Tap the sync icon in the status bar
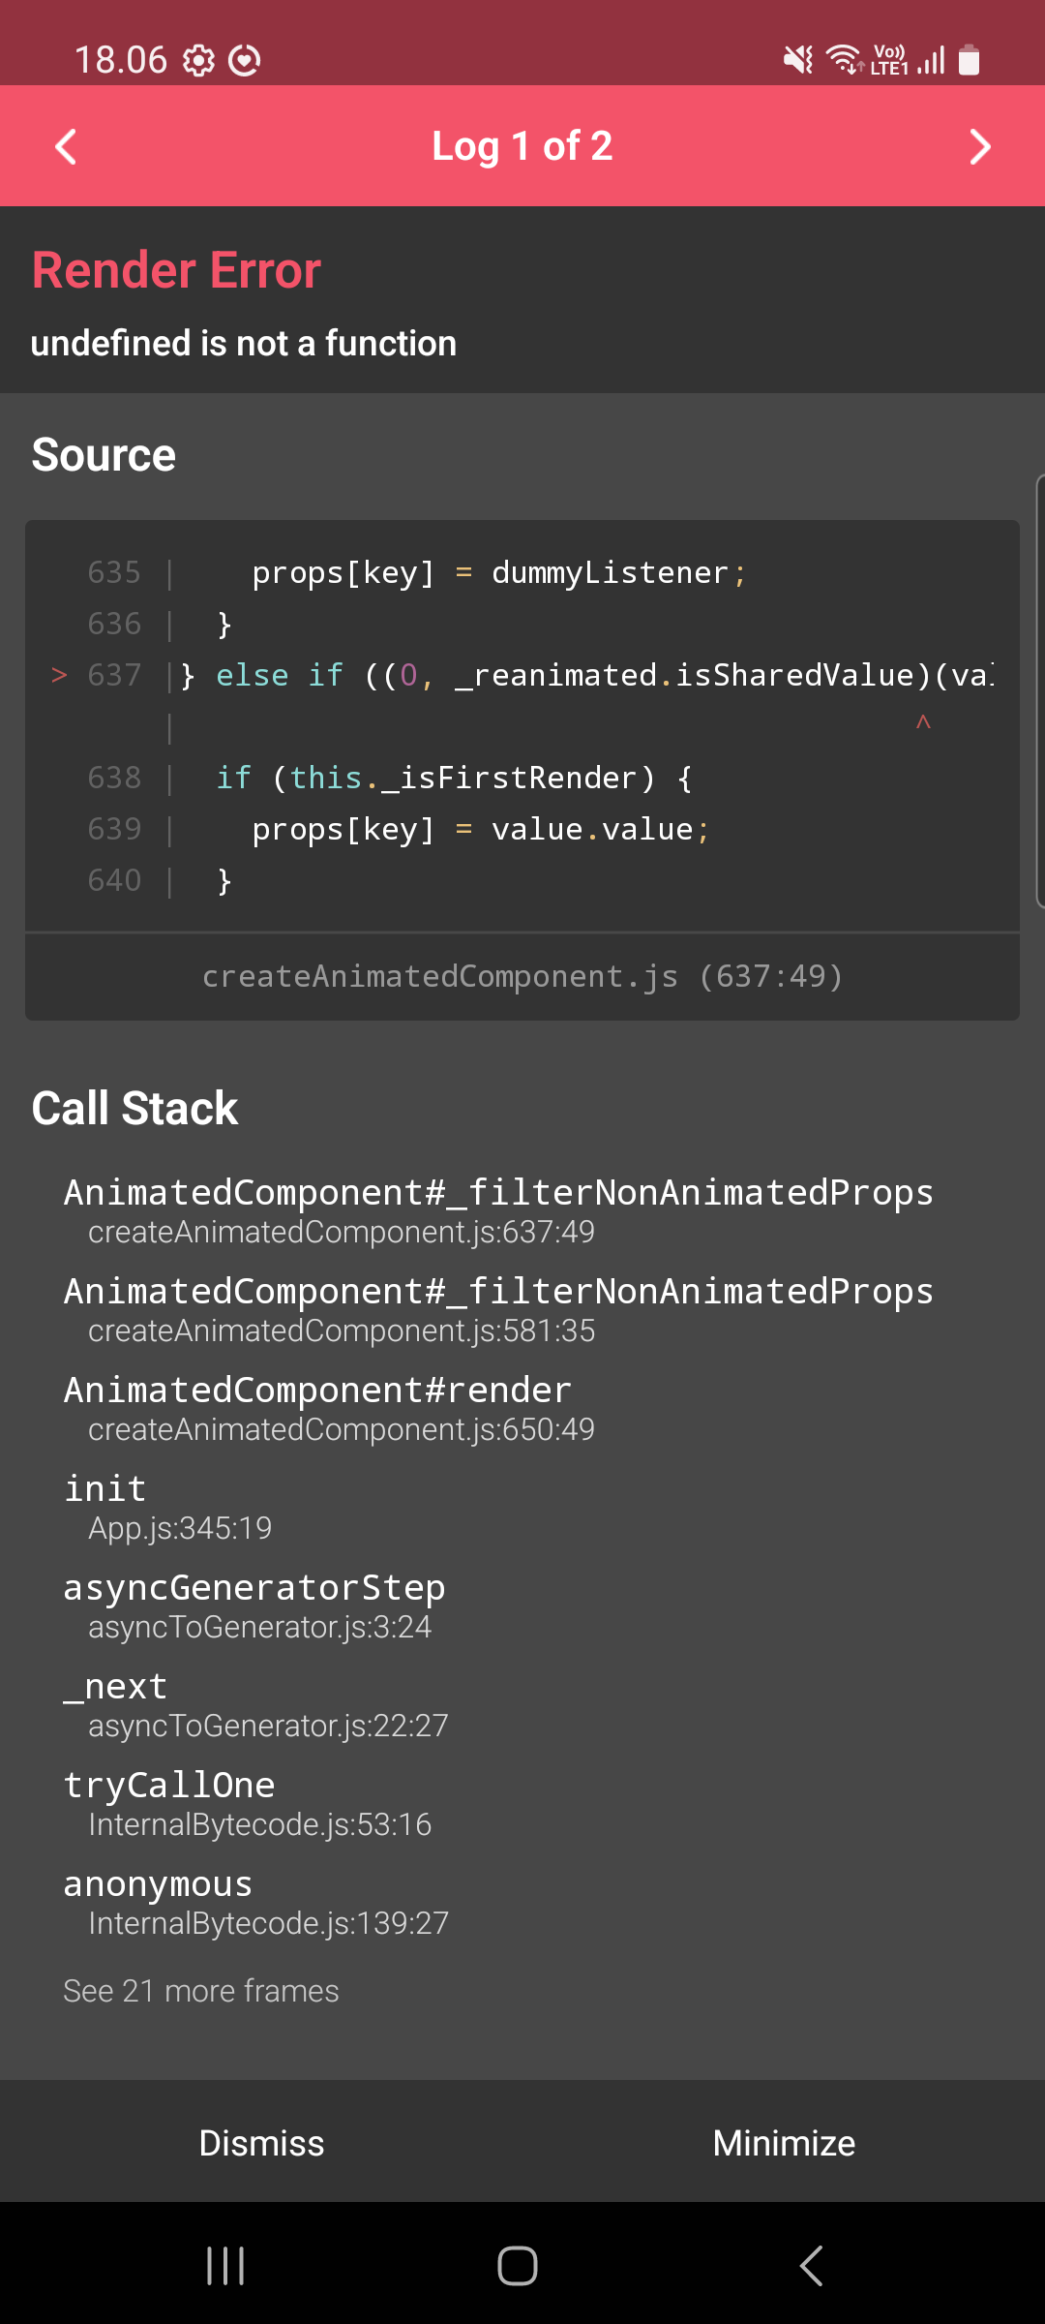1045x2324 pixels. point(245,60)
